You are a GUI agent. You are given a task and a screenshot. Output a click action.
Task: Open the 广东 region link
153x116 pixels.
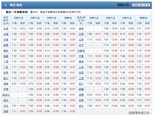pyautogui.click(x=6, y=67)
